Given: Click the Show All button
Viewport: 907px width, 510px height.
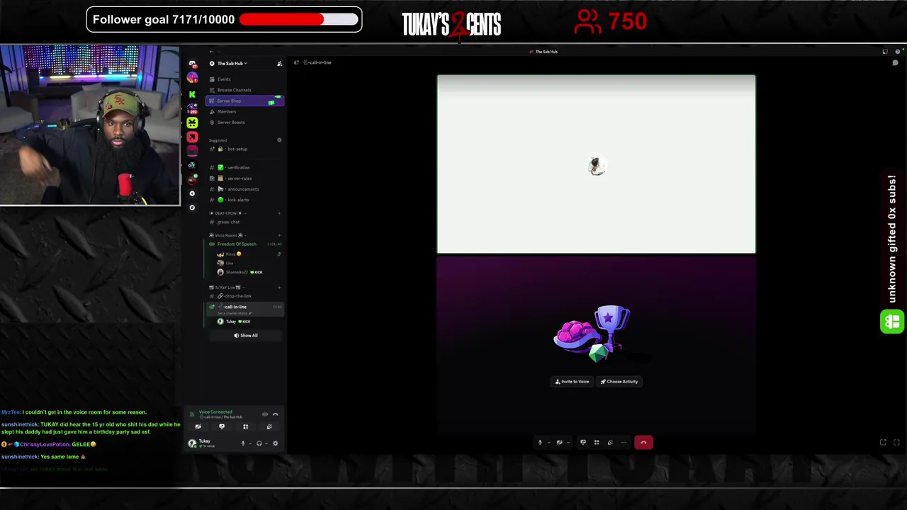Looking at the screenshot, I should (245, 336).
